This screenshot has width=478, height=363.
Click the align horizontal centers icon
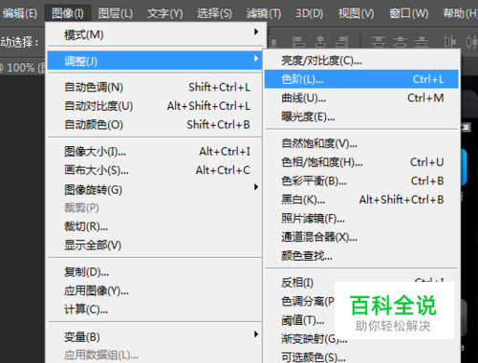tap(320, 42)
